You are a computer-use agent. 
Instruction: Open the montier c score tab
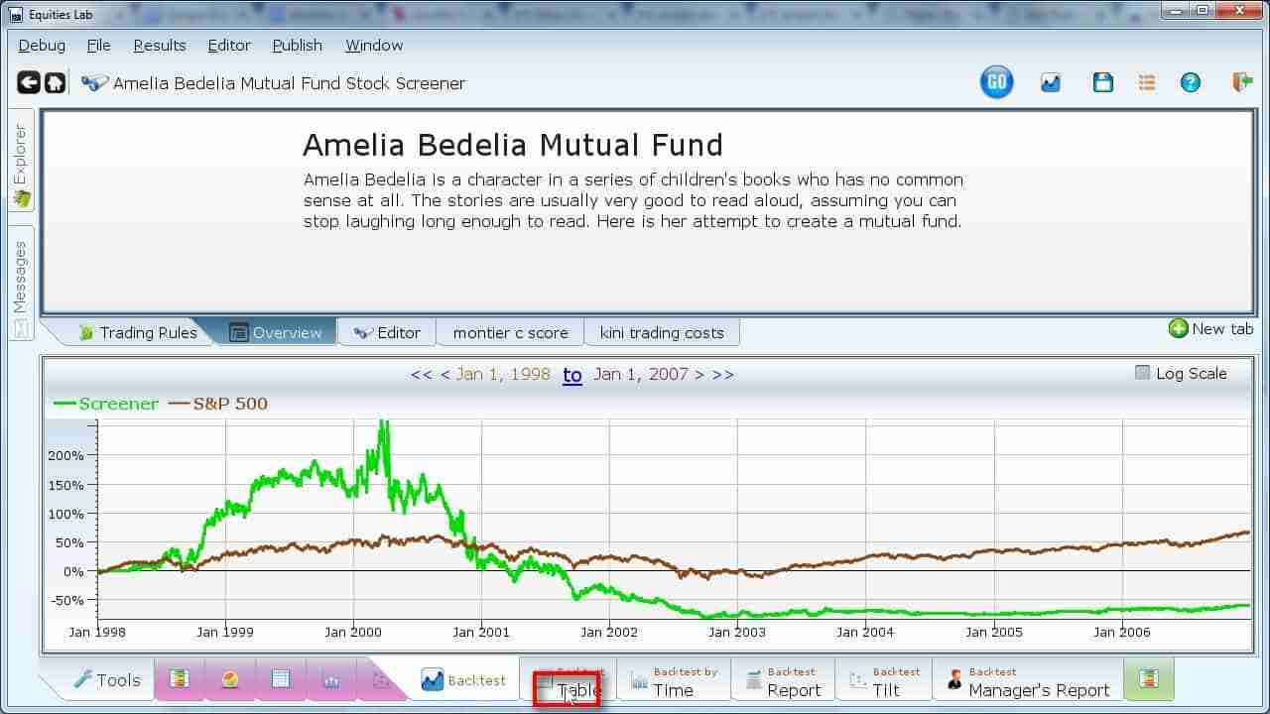tap(511, 332)
